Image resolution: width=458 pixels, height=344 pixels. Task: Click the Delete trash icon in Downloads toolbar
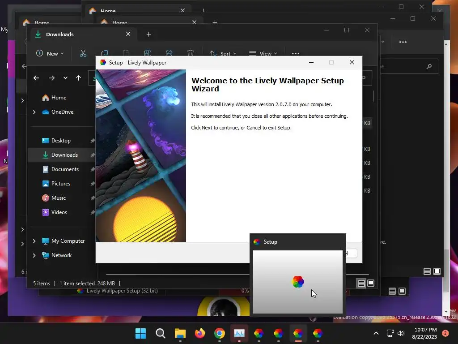click(x=191, y=53)
